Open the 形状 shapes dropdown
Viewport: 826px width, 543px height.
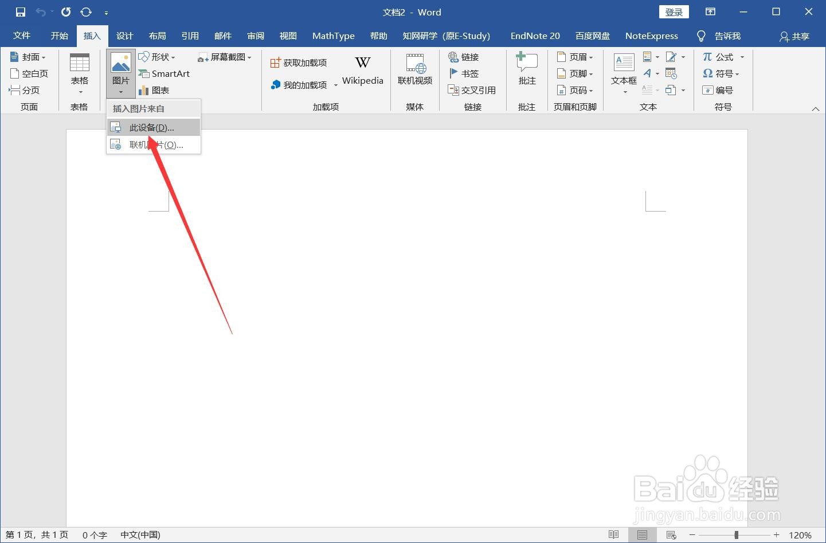click(x=157, y=57)
